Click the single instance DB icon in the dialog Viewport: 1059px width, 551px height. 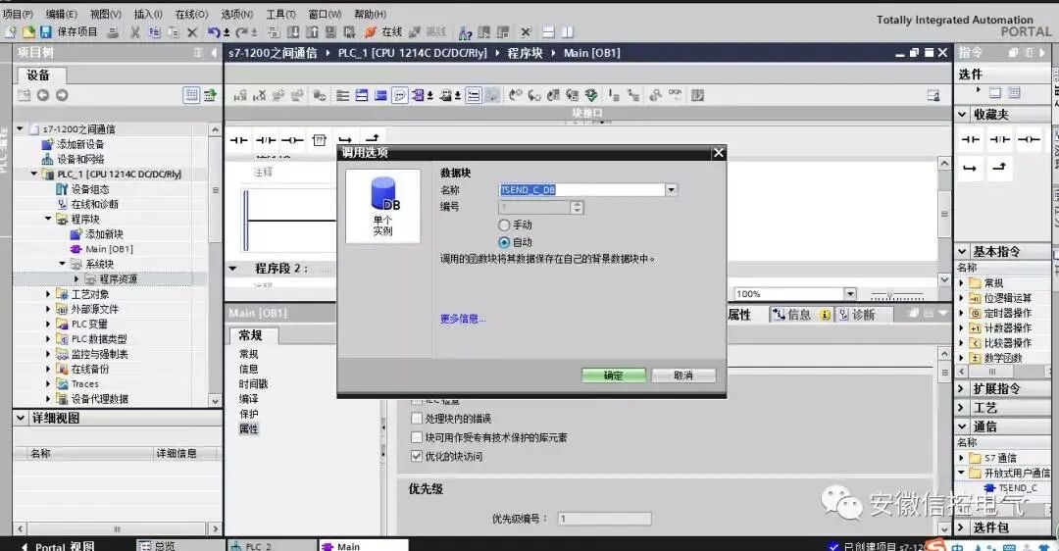(x=383, y=206)
